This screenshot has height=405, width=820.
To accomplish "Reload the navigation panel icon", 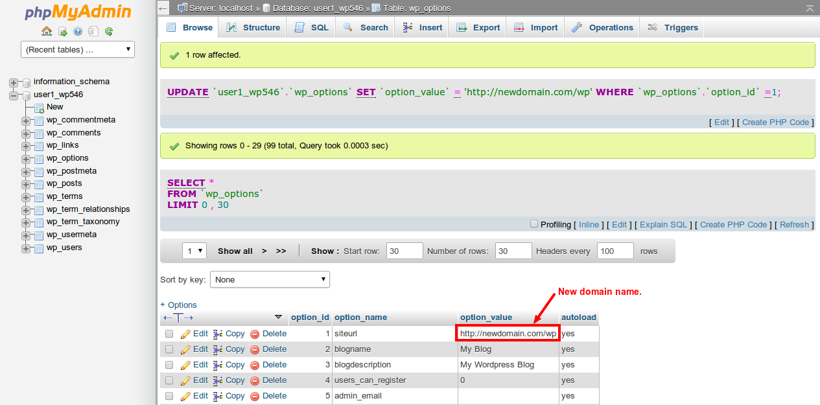I will tap(108, 31).
